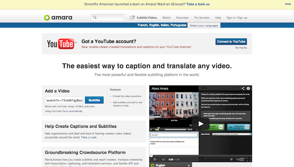Click the Amara logo
This screenshot has width=294, height=167.
point(58,18)
